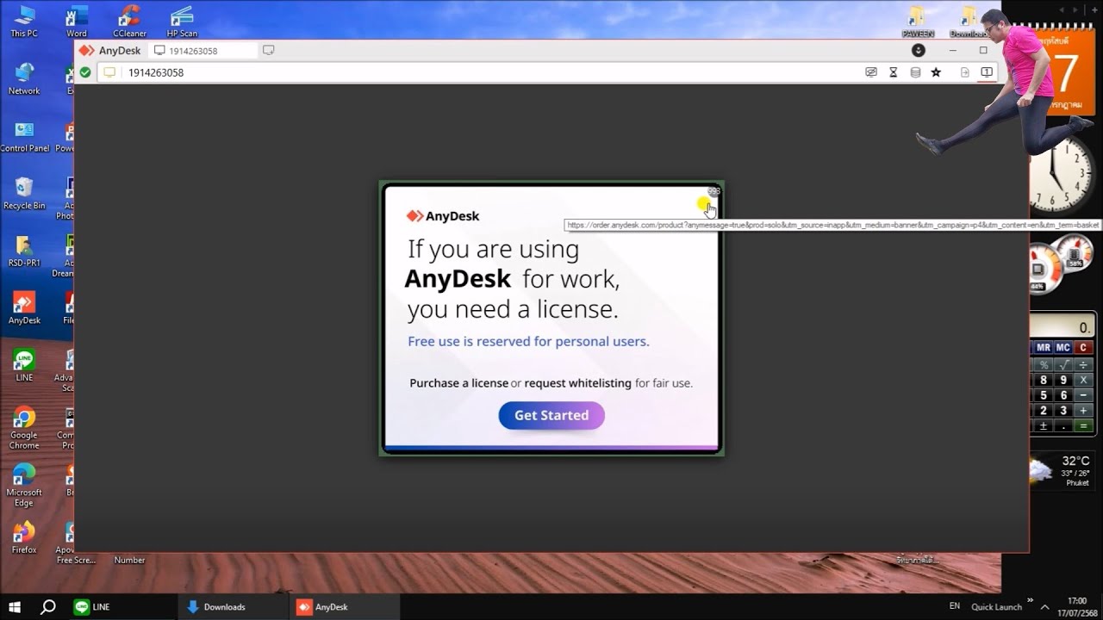
Task: Open the Microsoft Edge desktop shortcut
Action: click(24, 485)
